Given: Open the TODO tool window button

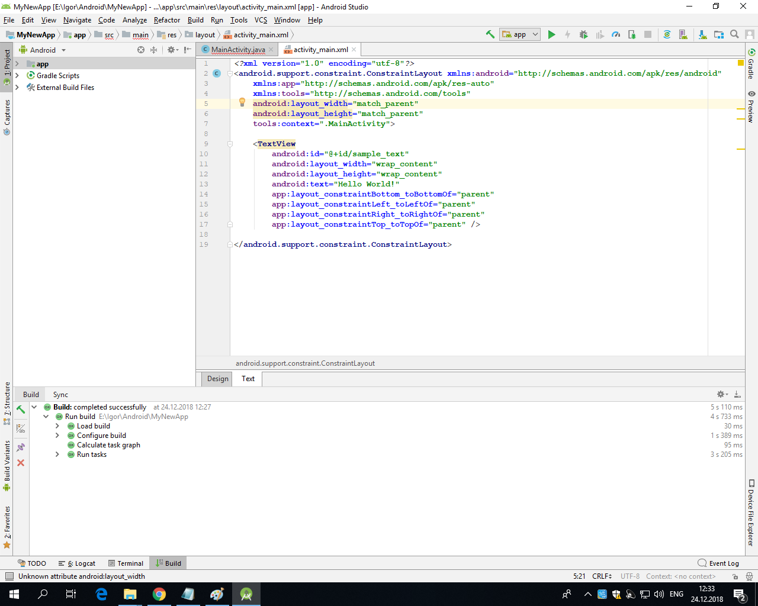Looking at the screenshot, I should coord(32,563).
